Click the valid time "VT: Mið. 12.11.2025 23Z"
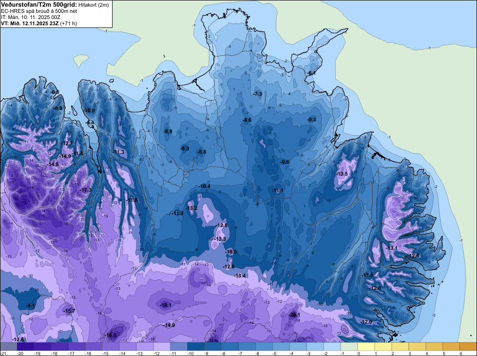The height and width of the screenshot is (356, 477). (x=30, y=23)
